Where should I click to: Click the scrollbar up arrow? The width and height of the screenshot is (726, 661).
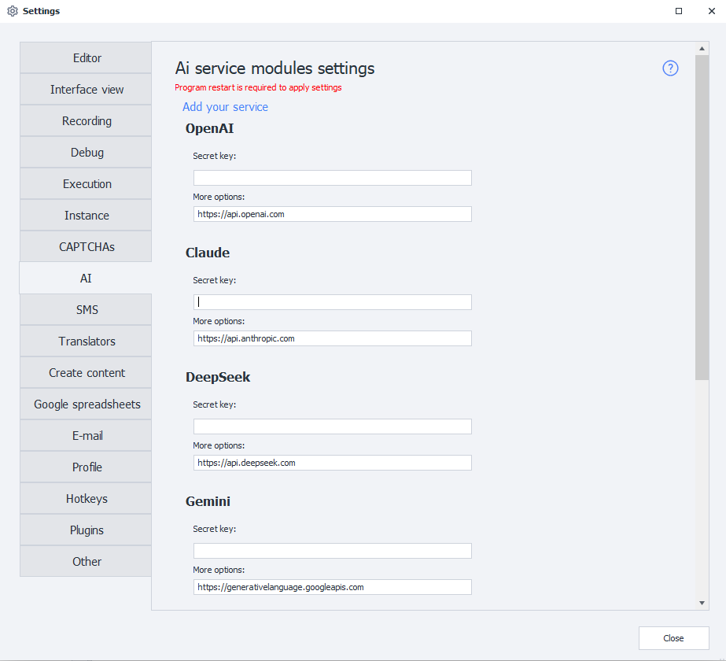pyautogui.click(x=702, y=49)
